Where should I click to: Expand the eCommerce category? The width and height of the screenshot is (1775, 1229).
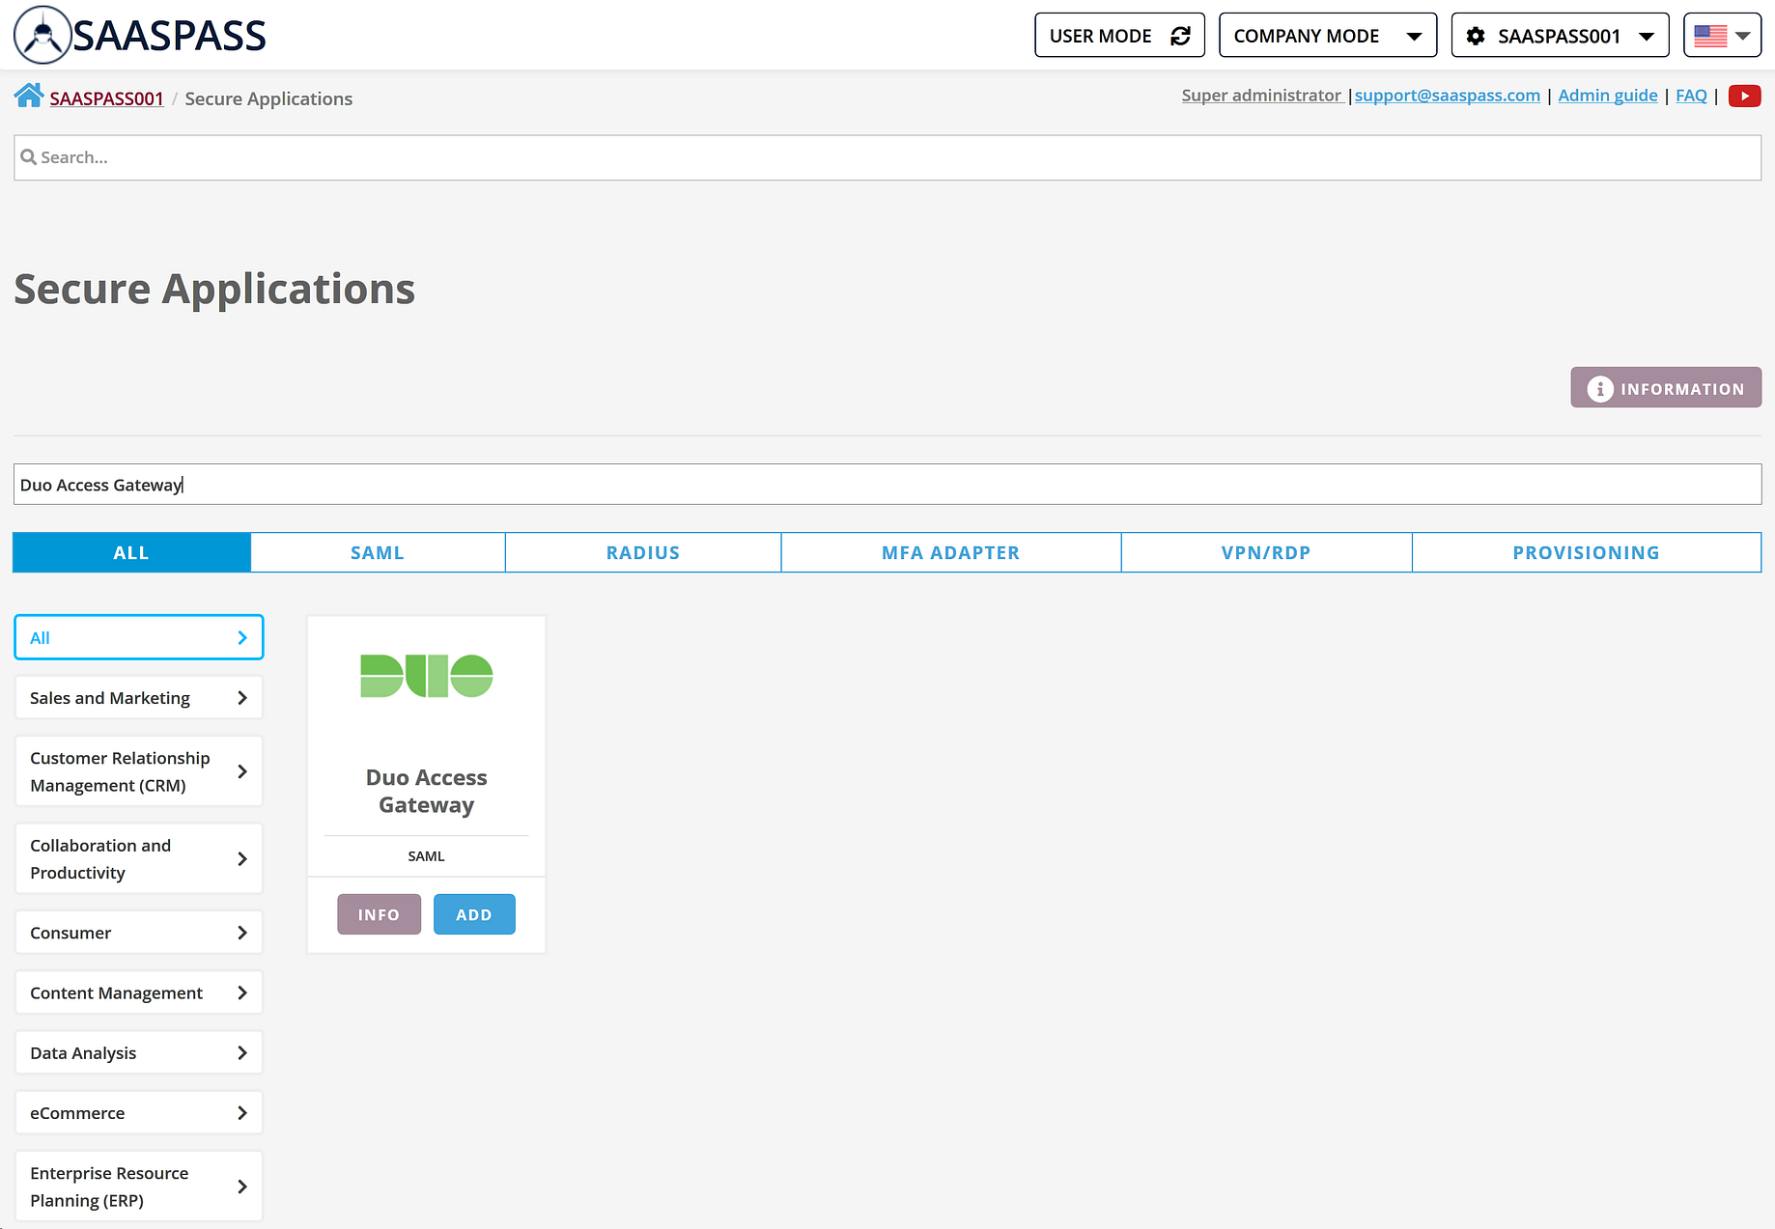(139, 1113)
